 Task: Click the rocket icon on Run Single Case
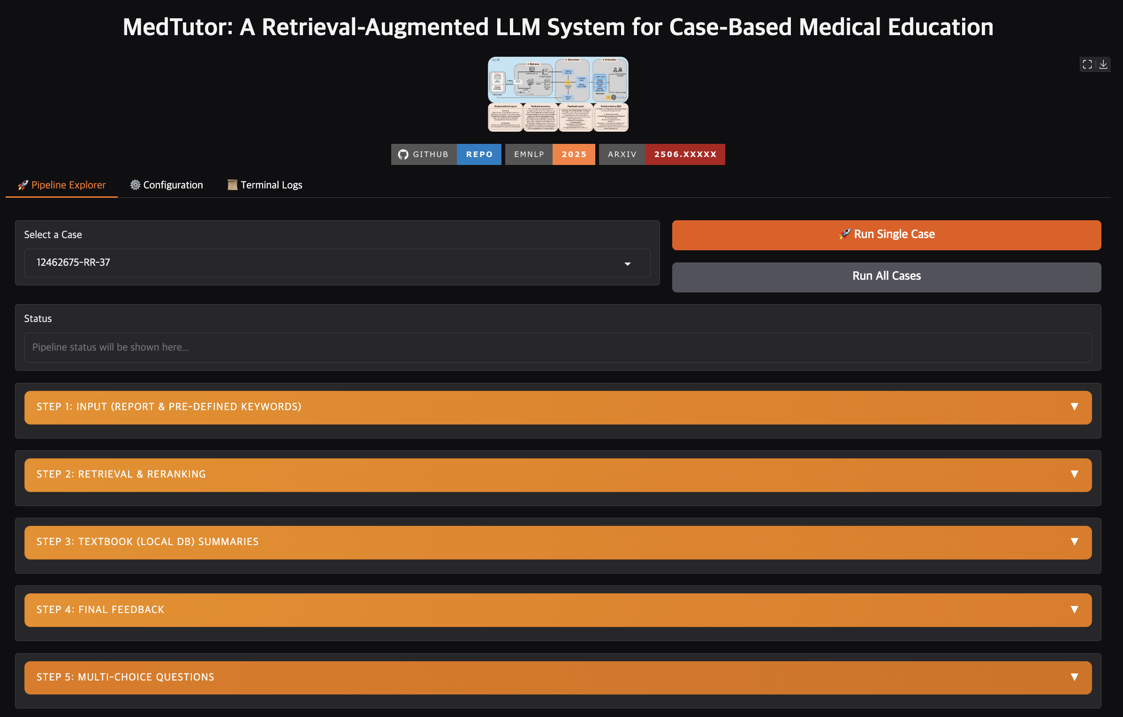[844, 234]
